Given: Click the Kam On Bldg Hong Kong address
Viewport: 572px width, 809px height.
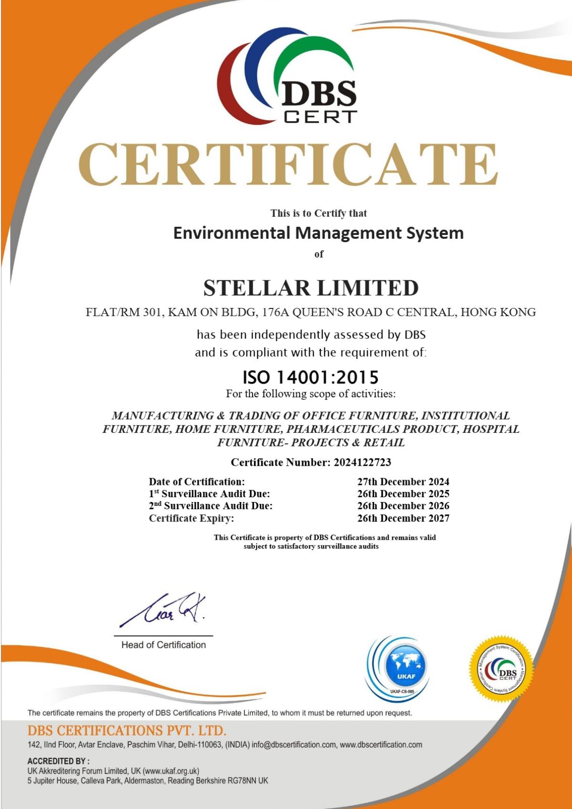Looking at the screenshot, I should click(311, 312).
